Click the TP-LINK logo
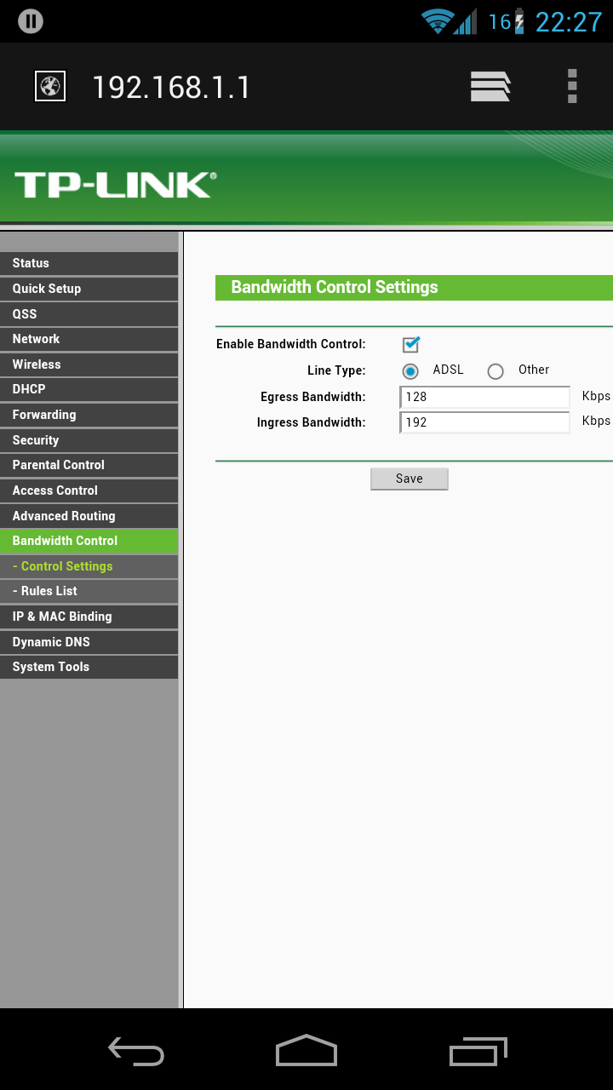This screenshot has height=1090, width=613. click(x=115, y=185)
